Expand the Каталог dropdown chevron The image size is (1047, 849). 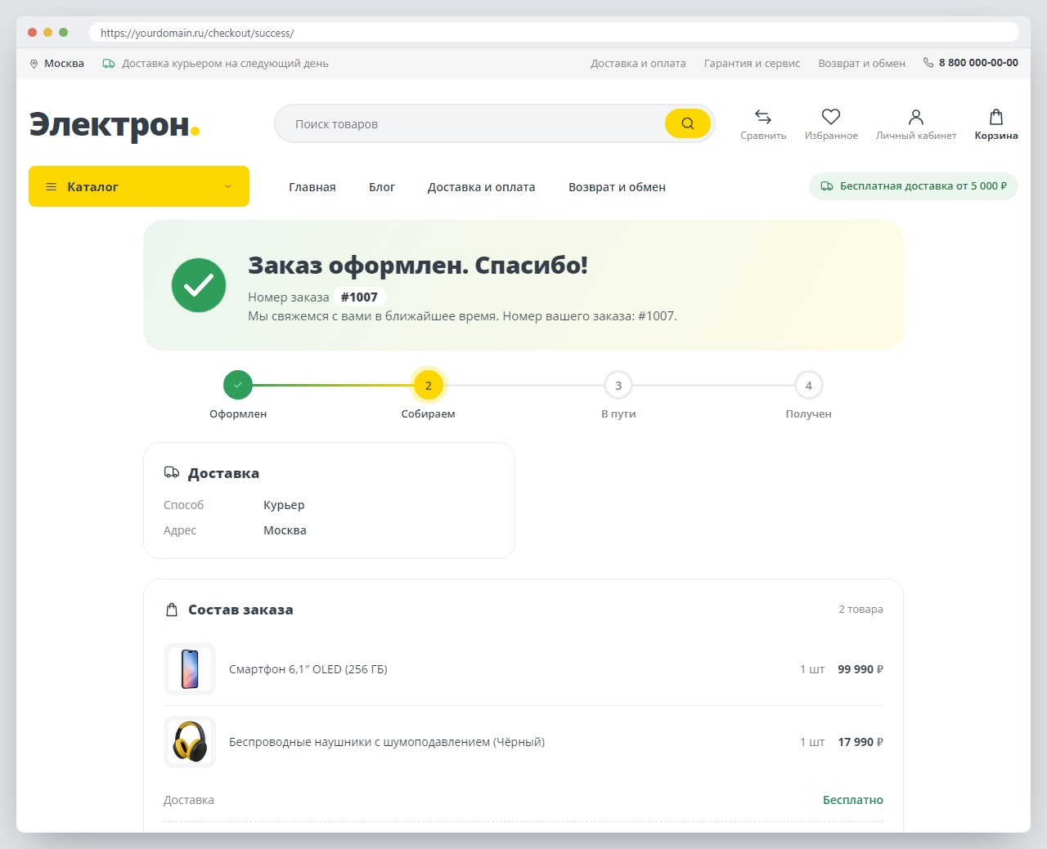click(228, 186)
